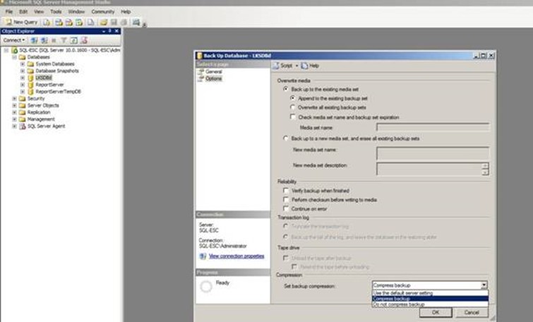Viewport: 533px width, 322px height.
Task: Open the Connect dropdown in Object Explorer
Action: click(14, 40)
